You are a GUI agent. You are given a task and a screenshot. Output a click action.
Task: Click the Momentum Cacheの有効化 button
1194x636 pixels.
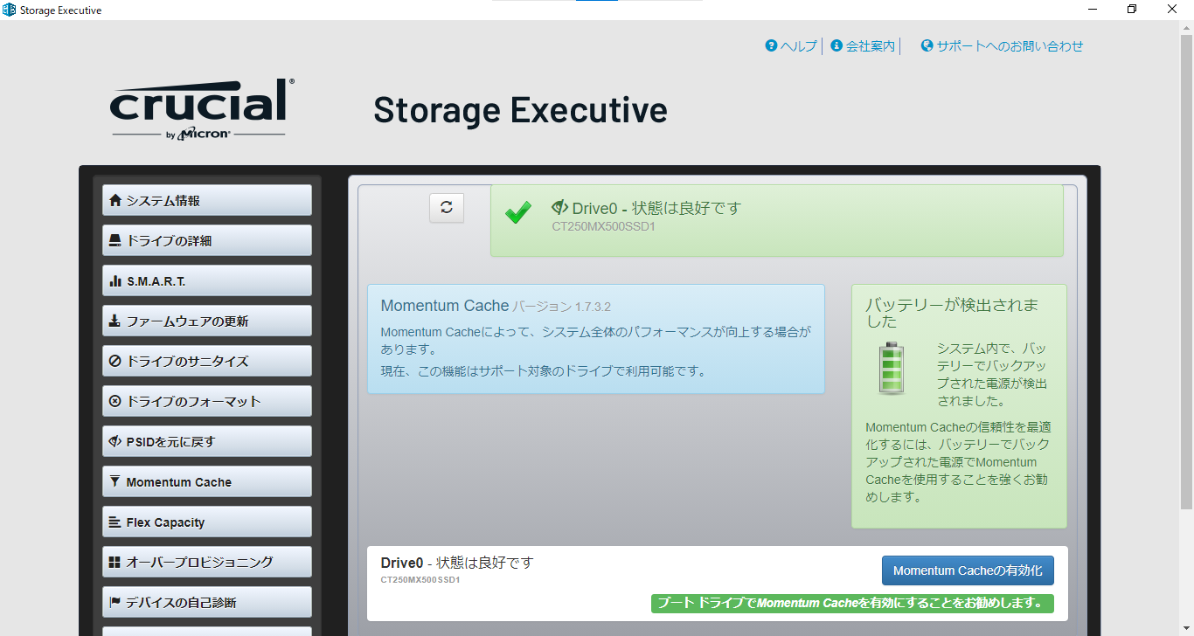968,570
